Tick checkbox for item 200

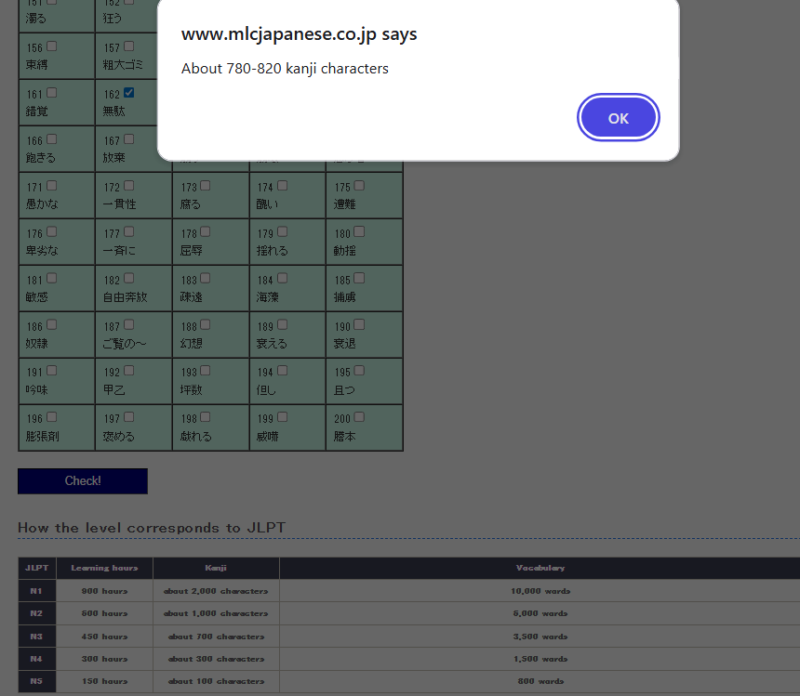pos(359,417)
